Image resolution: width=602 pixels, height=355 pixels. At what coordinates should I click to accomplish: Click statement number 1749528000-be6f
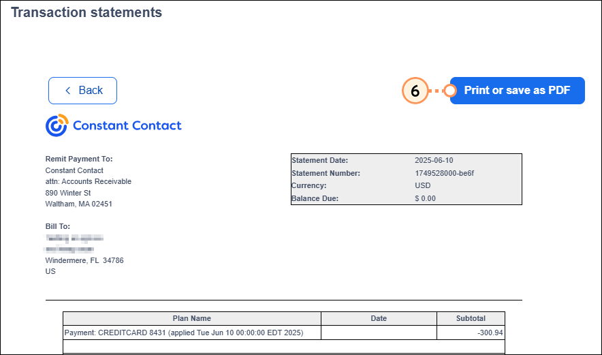[x=444, y=173]
